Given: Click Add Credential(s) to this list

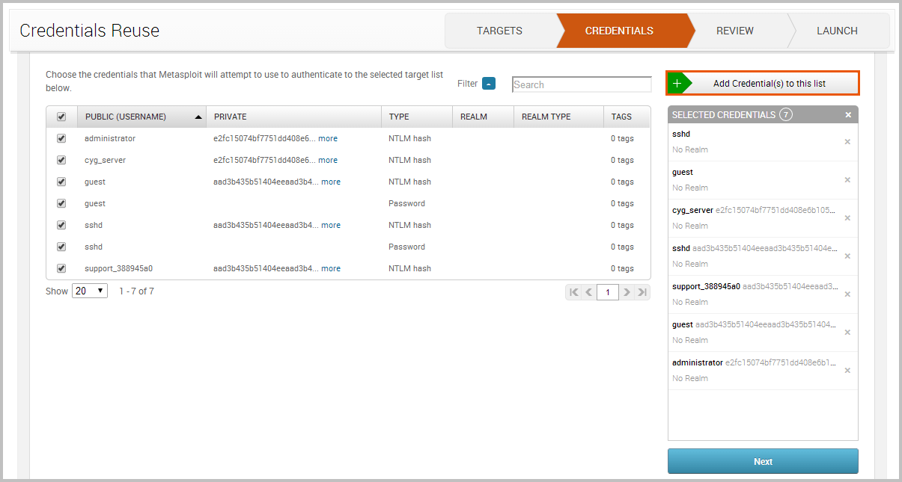Looking at the screenshot, I should point(762,83).
